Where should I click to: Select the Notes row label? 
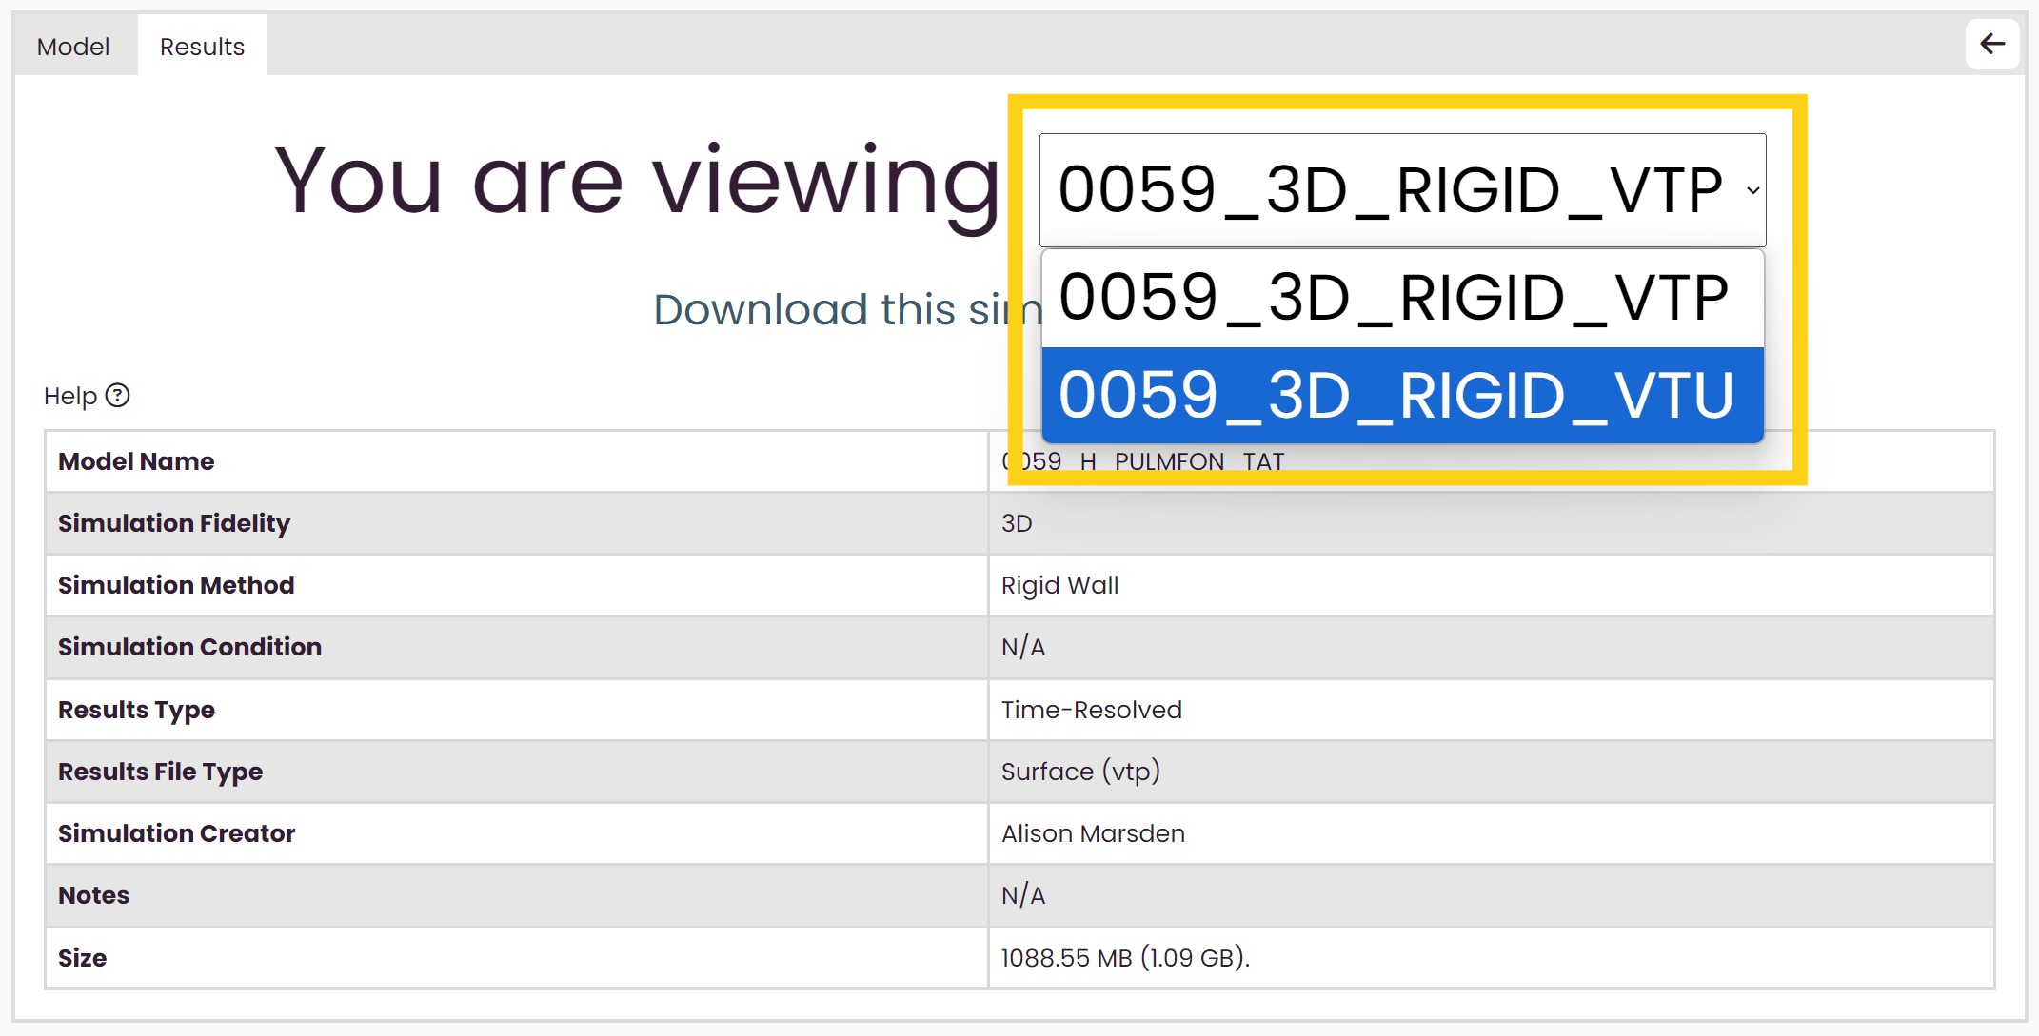[x=93, y=895]
